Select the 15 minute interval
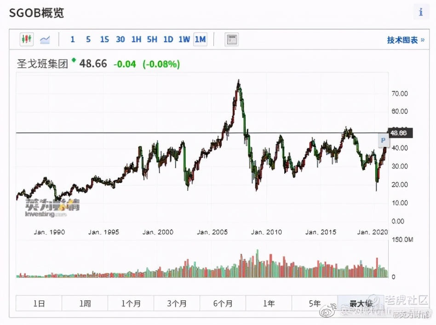 click(x=104, y=39)
